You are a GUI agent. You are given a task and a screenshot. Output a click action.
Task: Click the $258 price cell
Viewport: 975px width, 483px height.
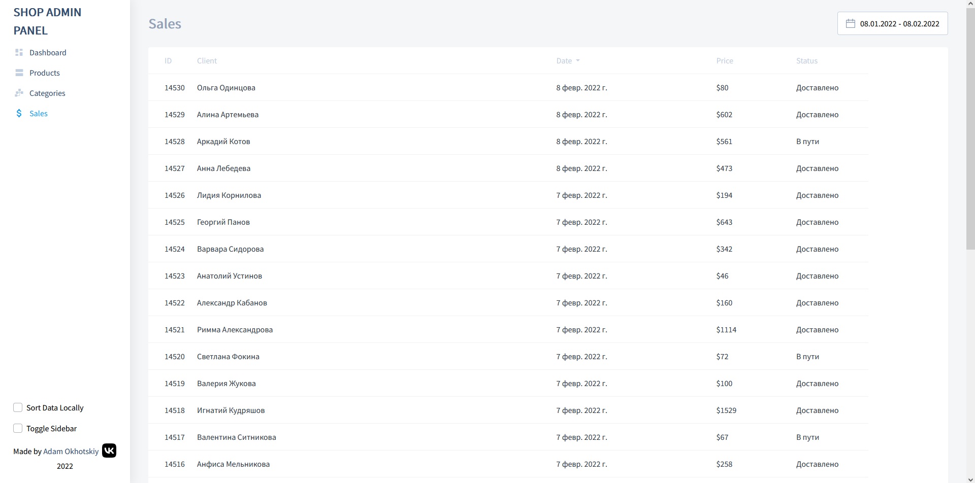tap(724, 464)
